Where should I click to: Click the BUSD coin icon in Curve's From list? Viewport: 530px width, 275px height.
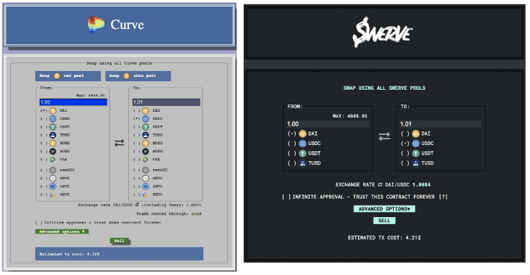tap(53, 143)
